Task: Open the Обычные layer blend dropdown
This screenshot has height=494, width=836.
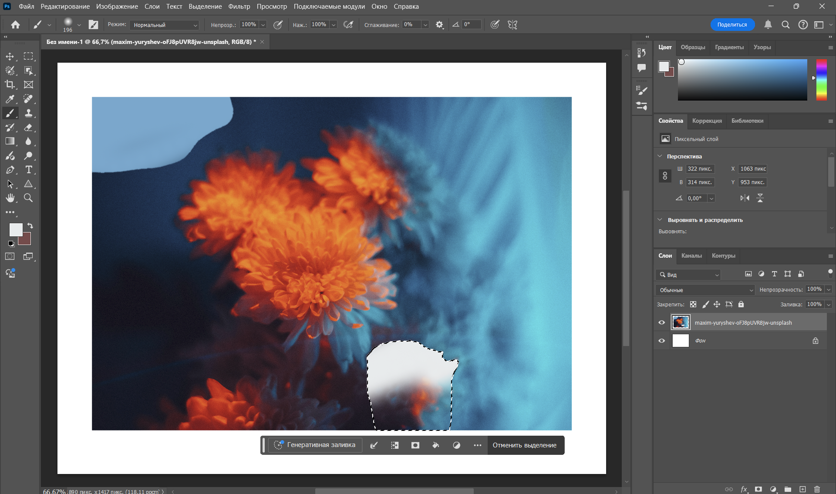Action: click(x=705, y=290)
